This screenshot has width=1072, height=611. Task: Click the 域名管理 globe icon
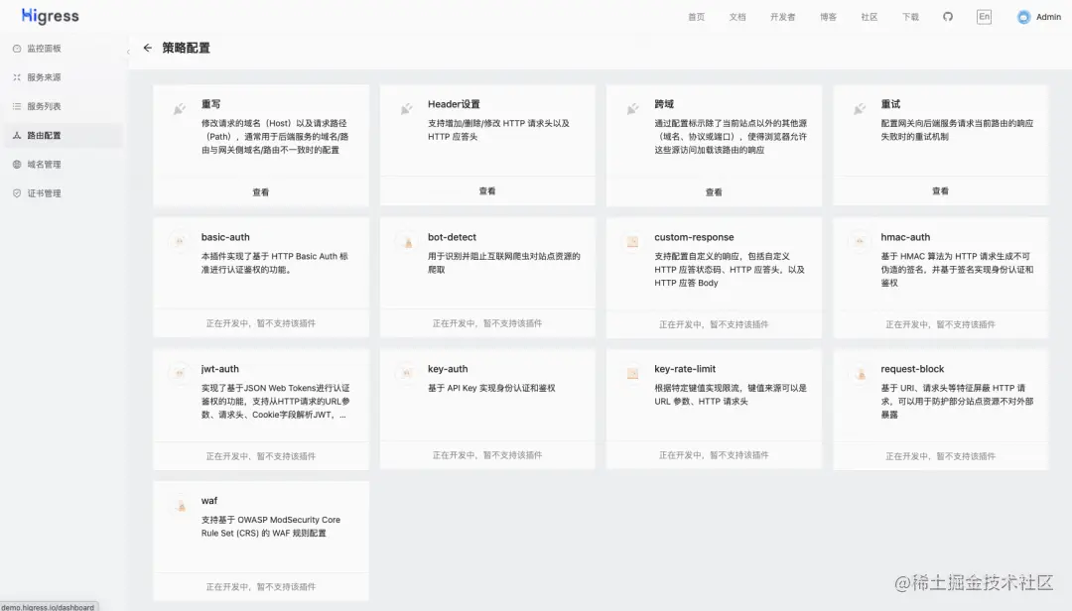[17, 164]
